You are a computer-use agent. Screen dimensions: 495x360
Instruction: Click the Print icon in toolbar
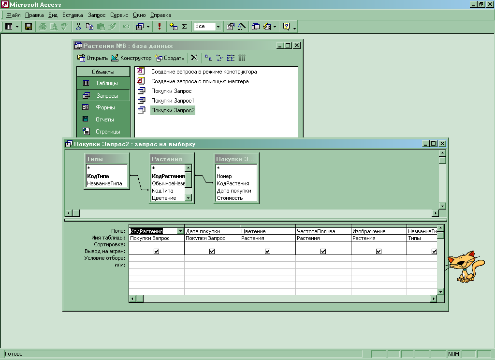43,27
